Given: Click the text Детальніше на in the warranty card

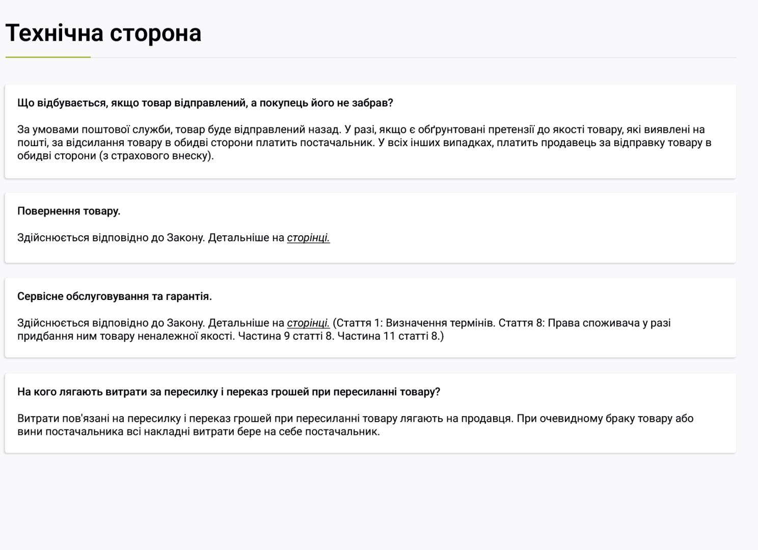Looking at the screenshot, I should click(x=246, y=323).
